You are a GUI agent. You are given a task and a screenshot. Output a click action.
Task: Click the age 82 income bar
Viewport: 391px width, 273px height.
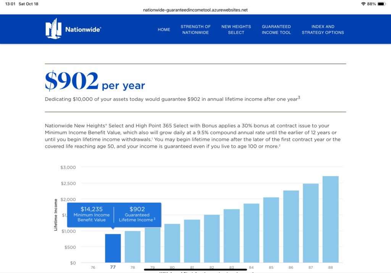click(x=212, y=239)
